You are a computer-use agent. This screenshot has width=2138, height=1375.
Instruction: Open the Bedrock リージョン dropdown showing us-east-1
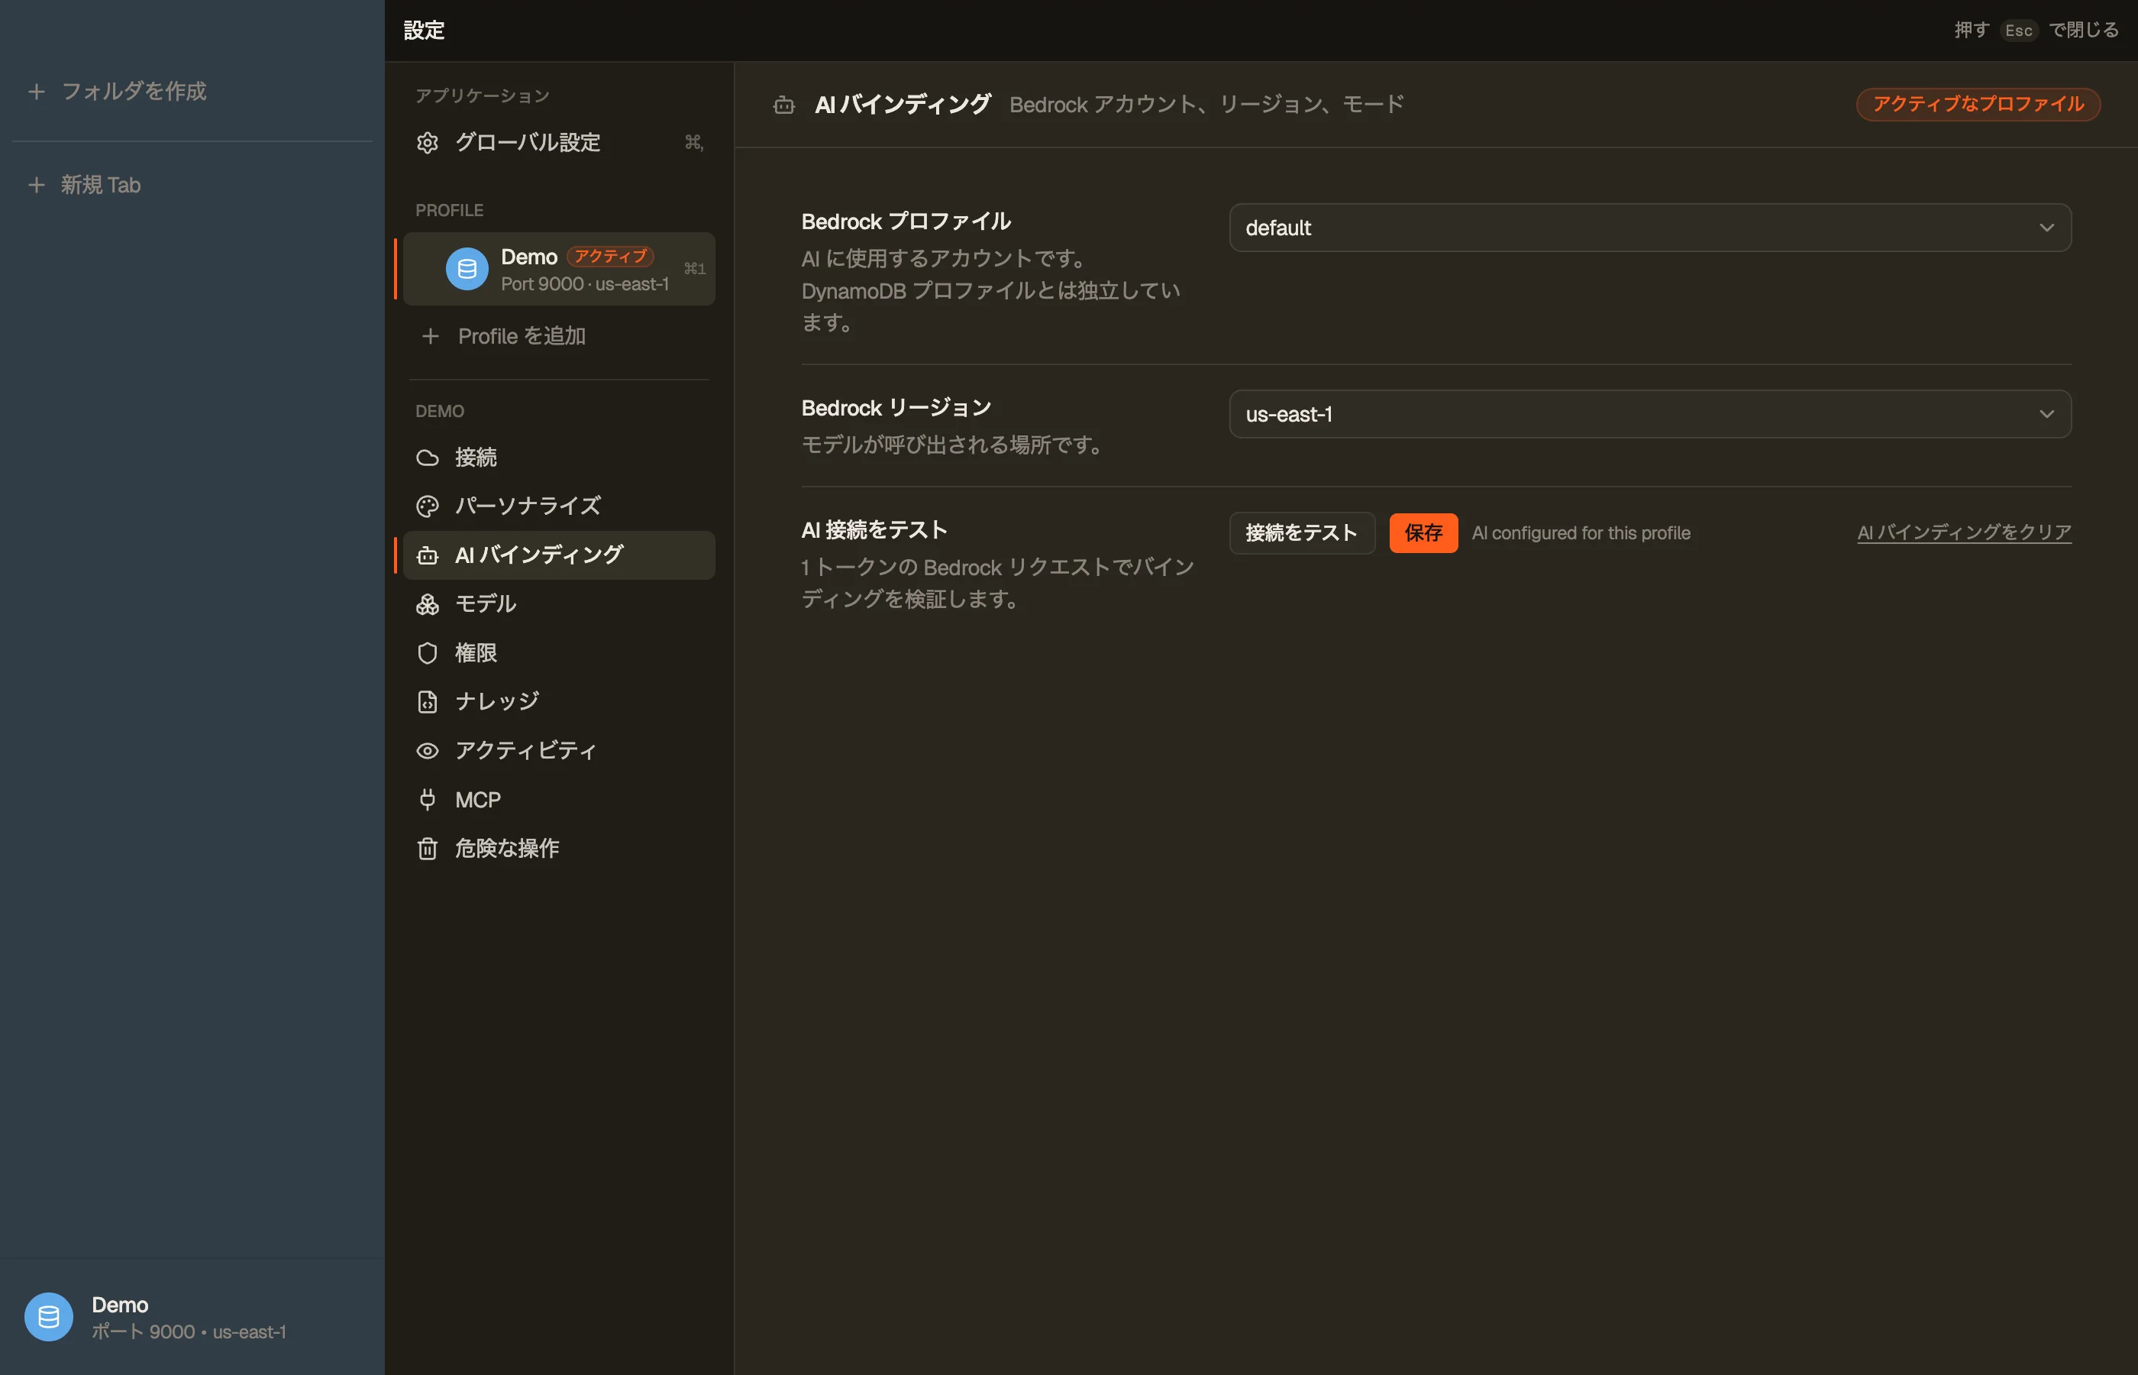click(x=1650, y=414)
